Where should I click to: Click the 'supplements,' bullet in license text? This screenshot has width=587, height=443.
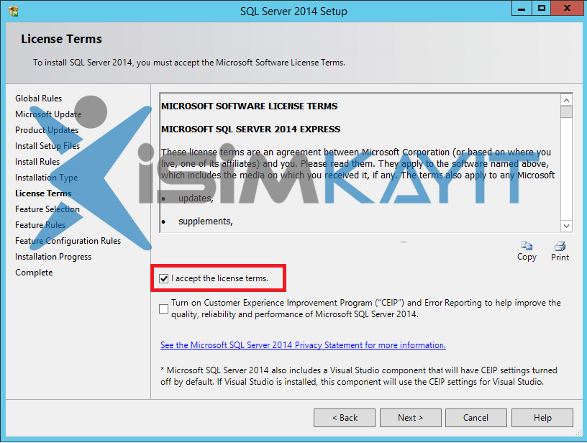(x=206, y=221)
